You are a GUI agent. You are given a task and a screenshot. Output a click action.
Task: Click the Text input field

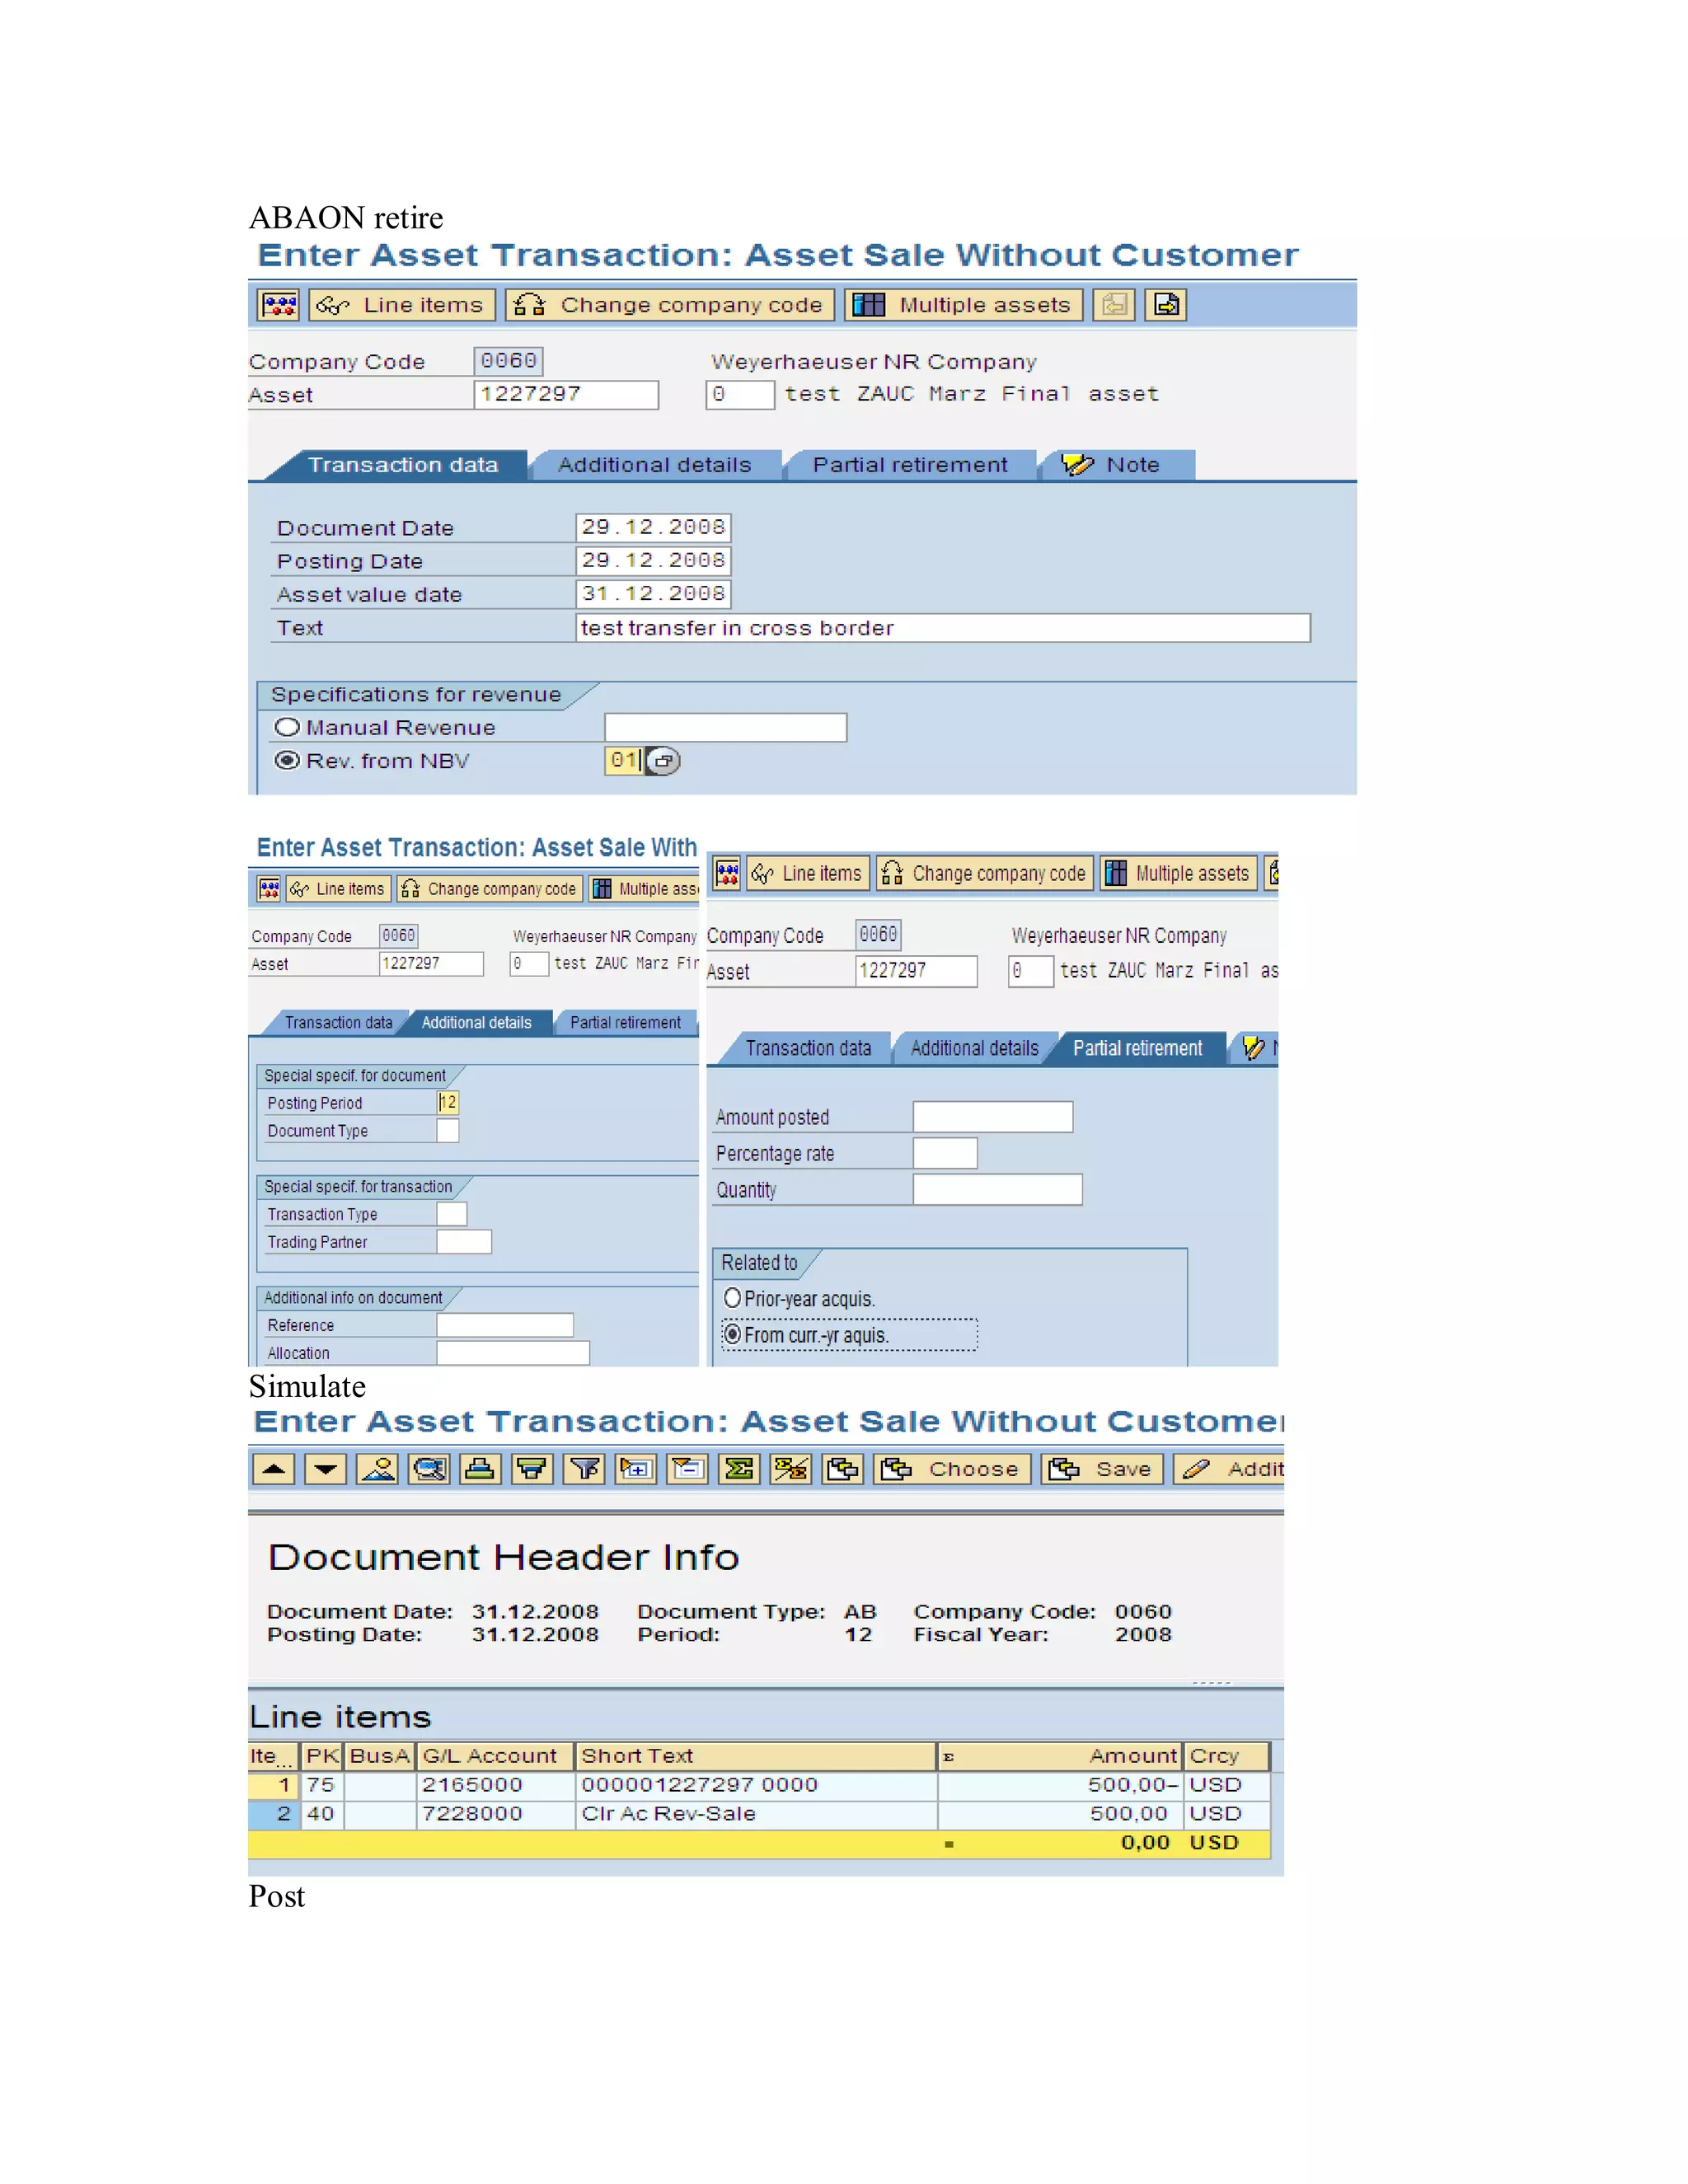click(x=942, y=628)
